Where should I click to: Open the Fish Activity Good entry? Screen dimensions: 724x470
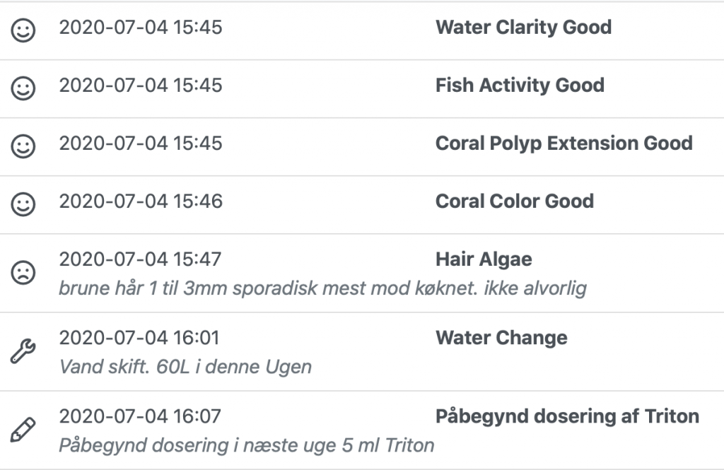coord(520,86)
